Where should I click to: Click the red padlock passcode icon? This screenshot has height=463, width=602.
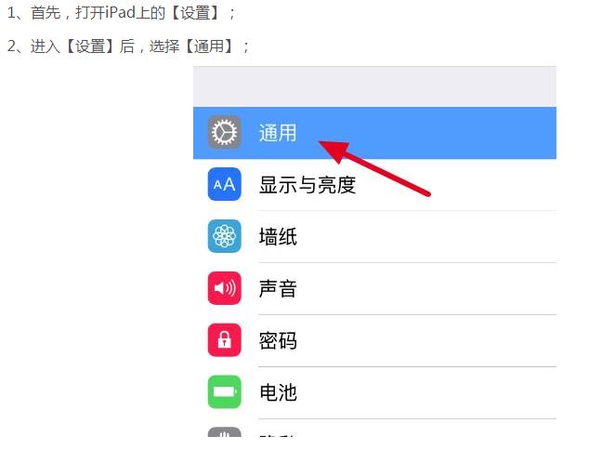click(225, 340)
